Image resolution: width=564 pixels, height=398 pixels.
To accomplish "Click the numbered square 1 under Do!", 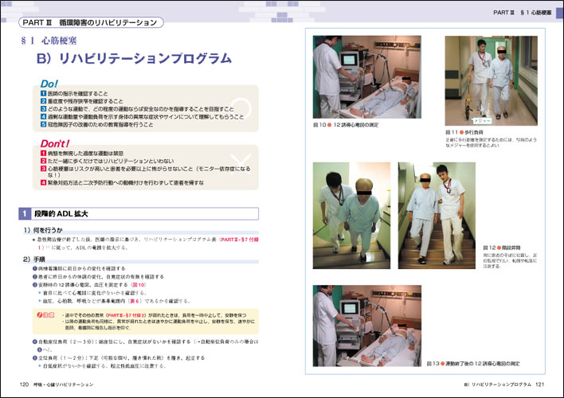I will [x=43, y=93].
